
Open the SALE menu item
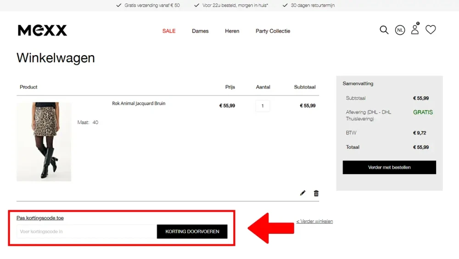coord(169,31)
